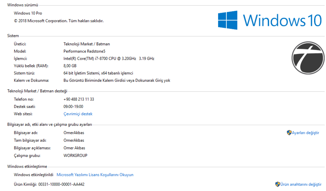This screenshot has height=191, width=326.
Task: Click the WORKGROUP value
Action: tap(75, 156)
